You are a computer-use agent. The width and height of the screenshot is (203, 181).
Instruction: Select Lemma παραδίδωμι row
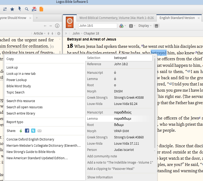[119, 118]
